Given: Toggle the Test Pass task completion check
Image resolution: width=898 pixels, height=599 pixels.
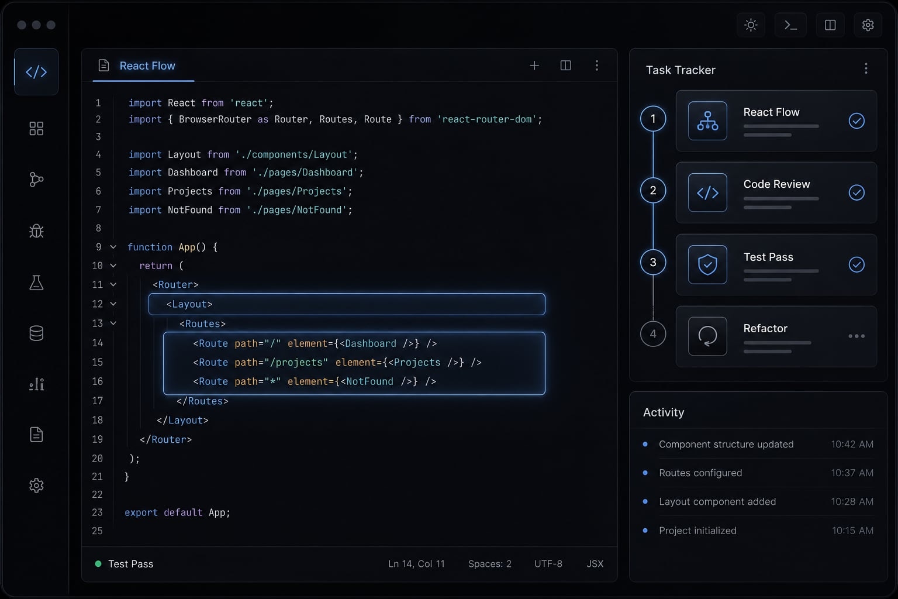Looking at the screenshot, I should [856, 264].
